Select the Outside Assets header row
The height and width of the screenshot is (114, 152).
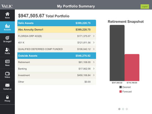[57, 56]
